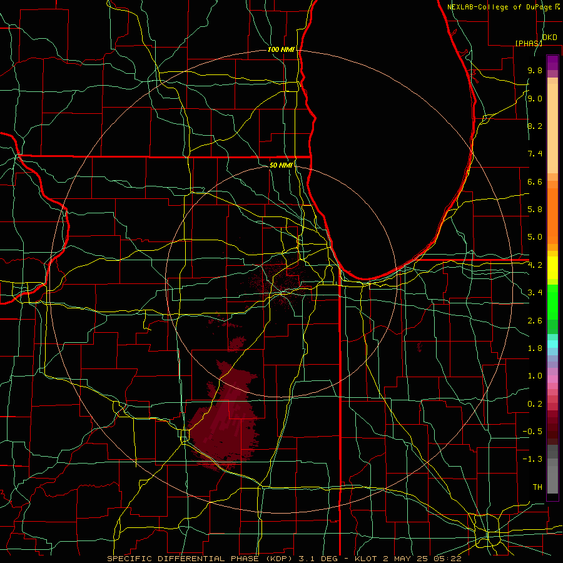
Task: Click the NEXLAB-College of DuPage title text
Action: pos(499,7)
